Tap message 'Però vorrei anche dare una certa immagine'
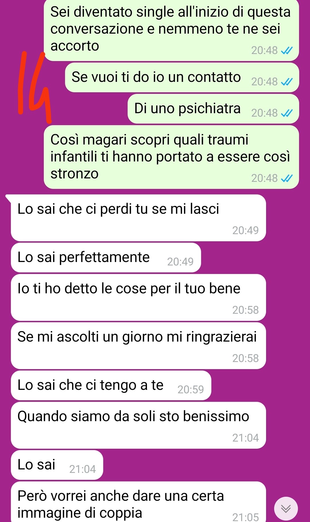 [x=138, y=502]
